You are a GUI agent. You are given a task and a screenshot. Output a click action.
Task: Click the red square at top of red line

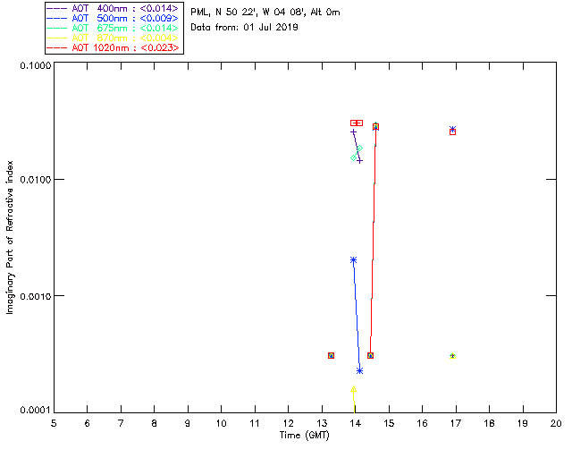coord(375,127)
